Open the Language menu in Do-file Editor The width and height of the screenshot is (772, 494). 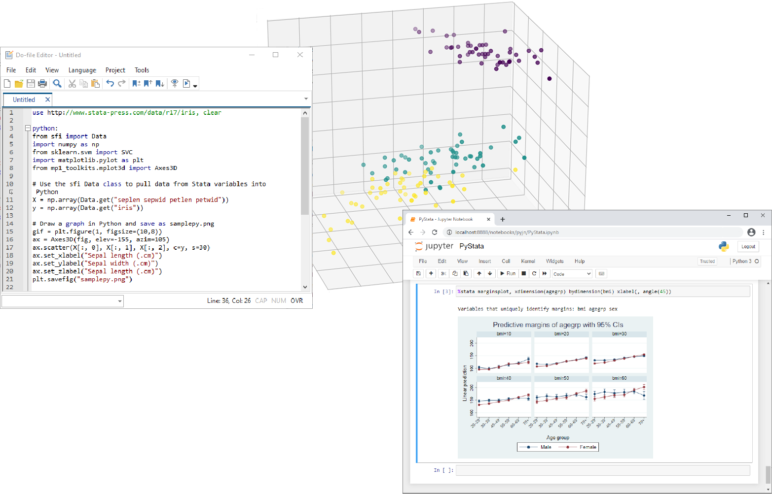tap(82, 70)
